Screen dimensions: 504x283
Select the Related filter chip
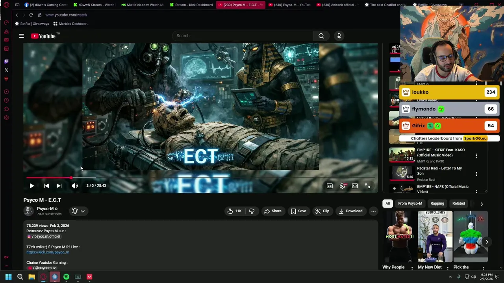click(458, 203)
